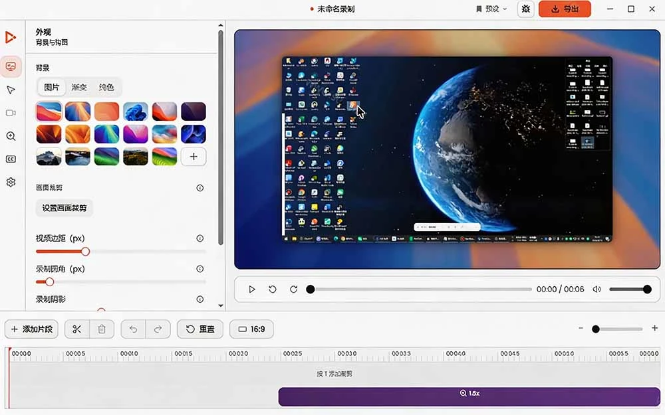Open the appearance panel from the sidebar
This screenshot has height=415, width=665.
tap(11, 66)
